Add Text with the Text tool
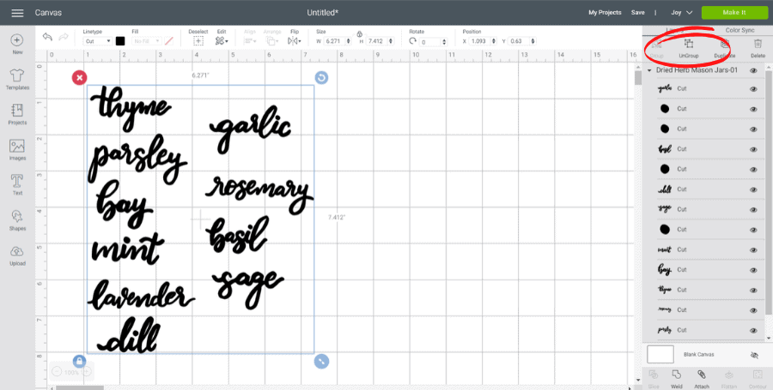 pyautogui.click(x=17, y=185)
